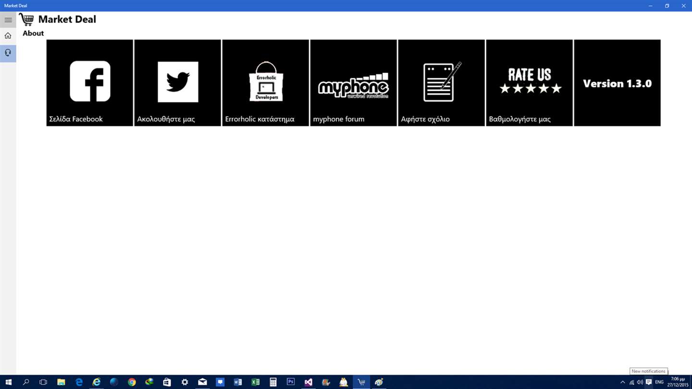Image resolution: width=692 pixels, height=389 pixels.
Task: Open the myphone forum tile
Action: click(x=354, y=83)
